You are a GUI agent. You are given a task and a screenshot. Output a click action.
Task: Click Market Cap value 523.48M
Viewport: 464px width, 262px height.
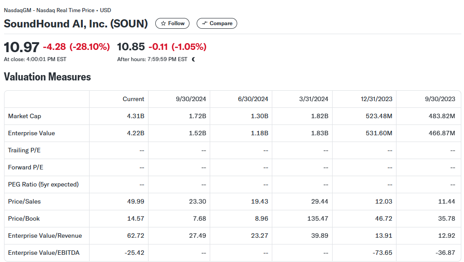(379, 116)
